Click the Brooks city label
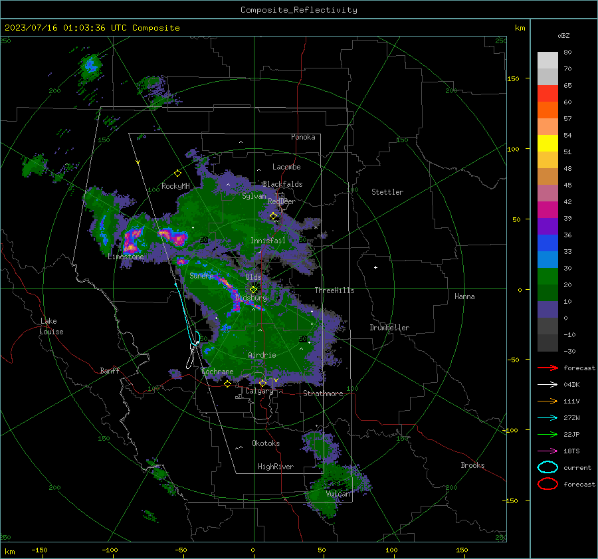This screenshot has height=559, width=598. point(472,465)
